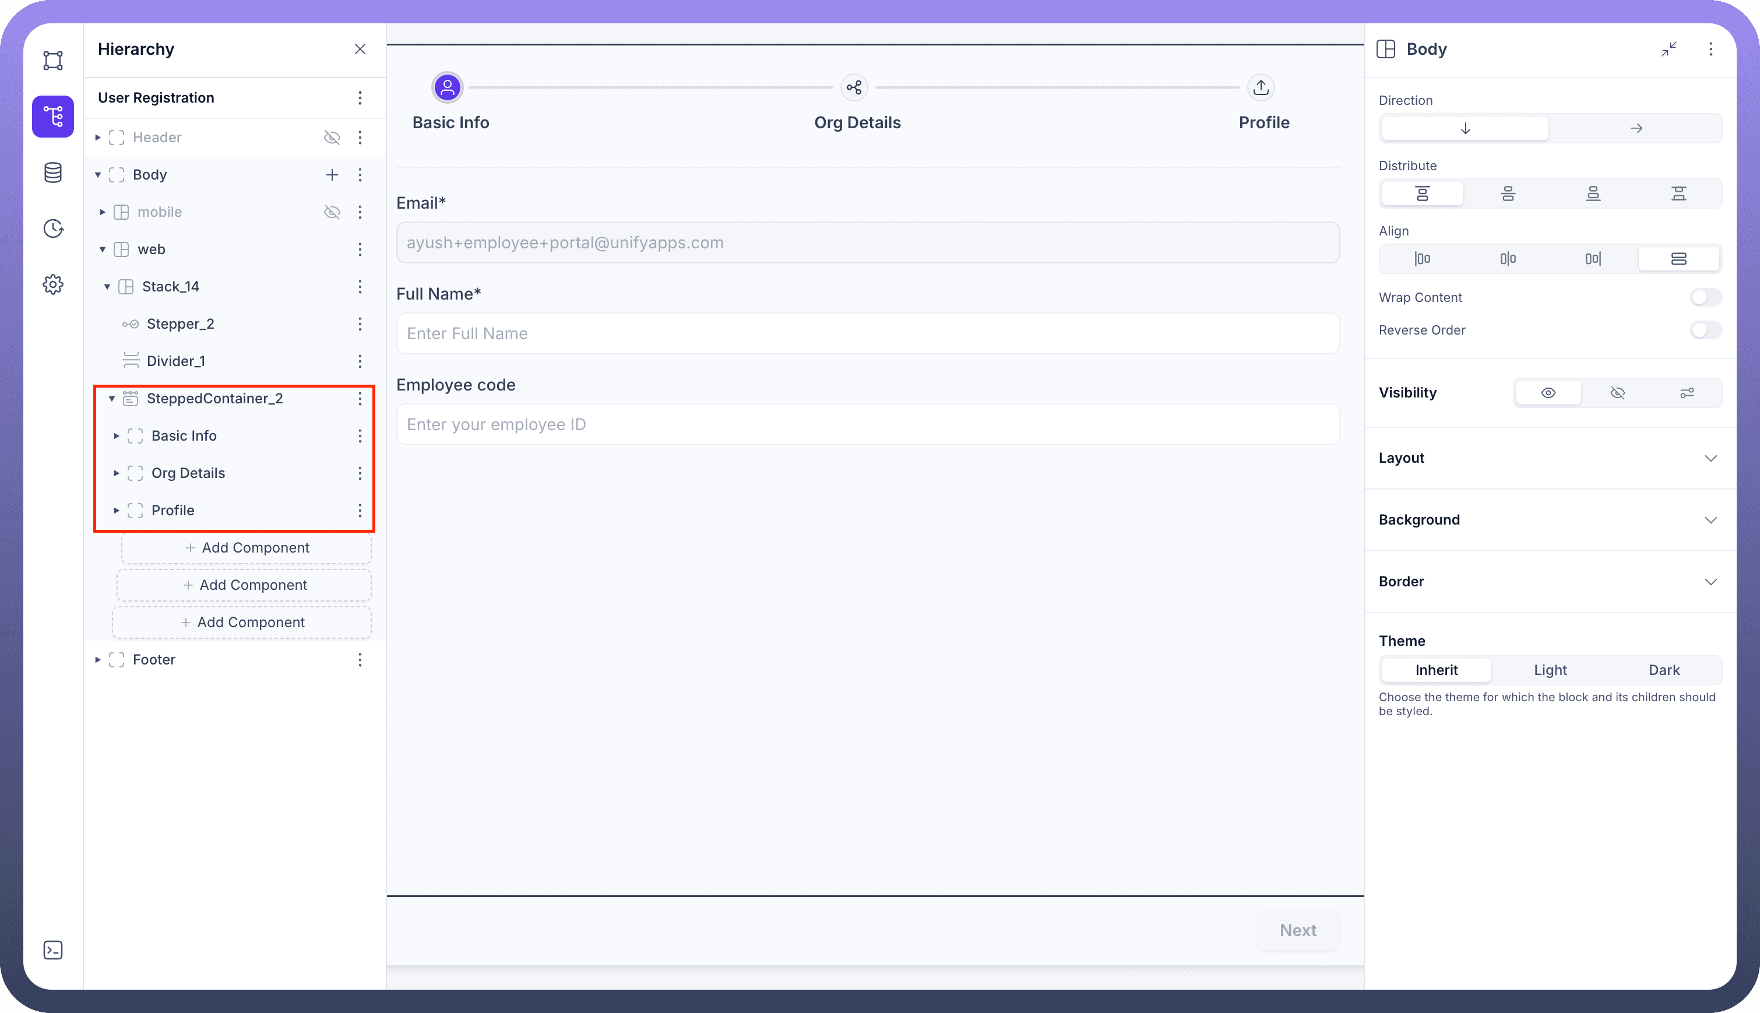The width and height of the screenshot is (1760, 1013).
Task: Click Add Component below Profile
Action: (247, 548)
